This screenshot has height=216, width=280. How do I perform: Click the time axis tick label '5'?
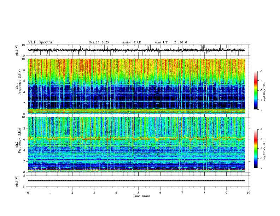(x=138, y=193)
